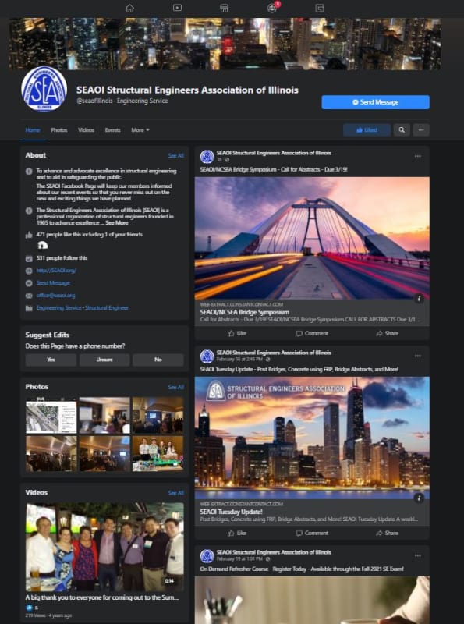The height and width of the screenshot is (624, 464).
Task: Switch to the Photos tab
Action: (x=59, y=129)
